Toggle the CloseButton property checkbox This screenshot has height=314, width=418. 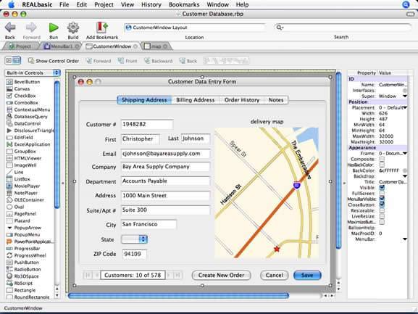pos(382,204)
